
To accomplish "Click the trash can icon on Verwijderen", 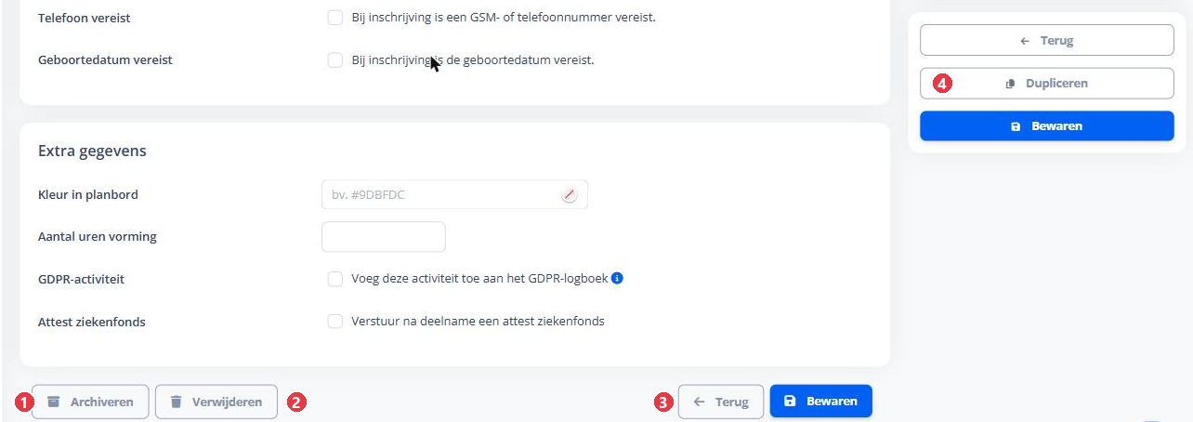I will click(176, 402).
